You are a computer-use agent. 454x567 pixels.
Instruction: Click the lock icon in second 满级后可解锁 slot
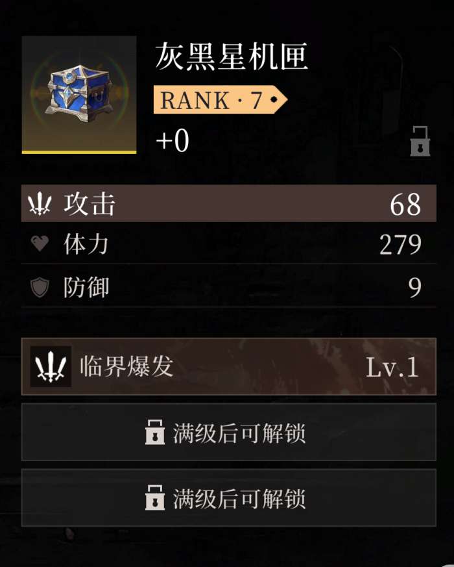155,498
